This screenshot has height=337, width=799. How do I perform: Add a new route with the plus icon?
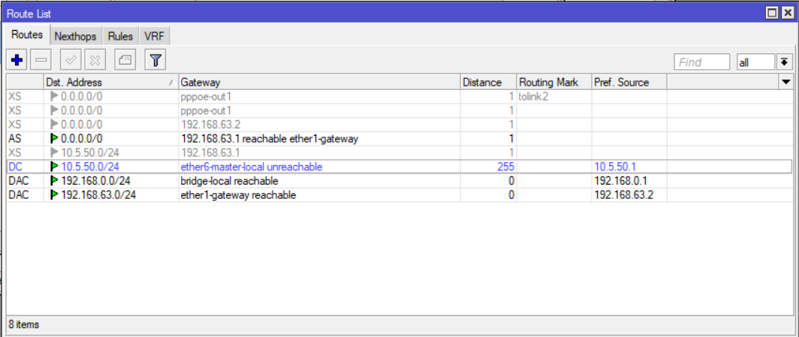[17, 60]
